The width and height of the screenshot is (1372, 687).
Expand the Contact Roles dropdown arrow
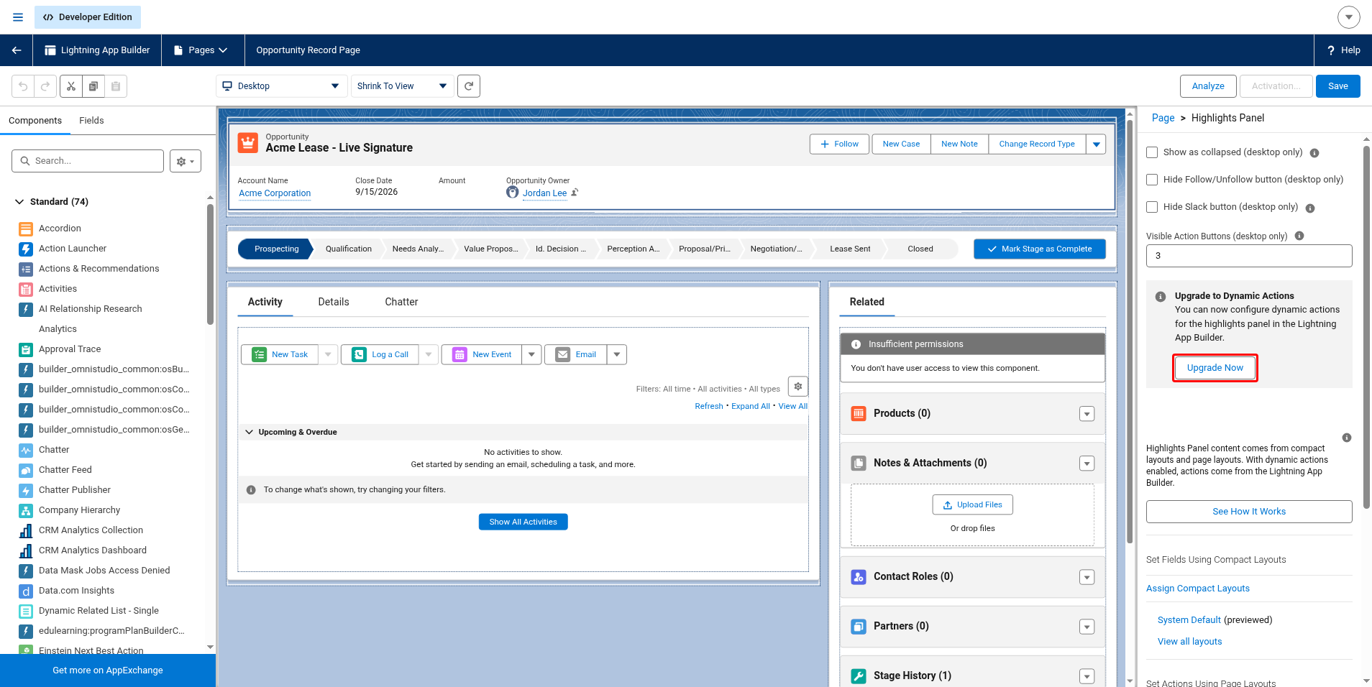1087,577
